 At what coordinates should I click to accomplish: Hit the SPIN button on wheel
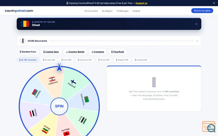[59, 106]
